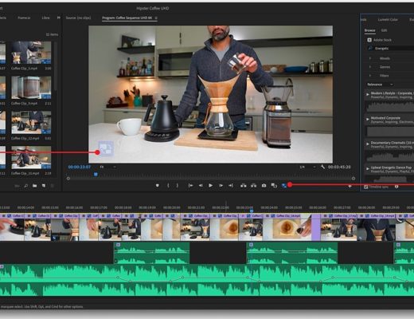This screenshot has width=414, height=319.
Task: Click the fx badge on first short audio clip
Action: pos(119,245)
